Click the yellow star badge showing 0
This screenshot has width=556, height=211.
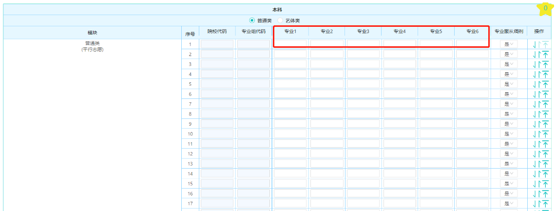coord(545,8)
